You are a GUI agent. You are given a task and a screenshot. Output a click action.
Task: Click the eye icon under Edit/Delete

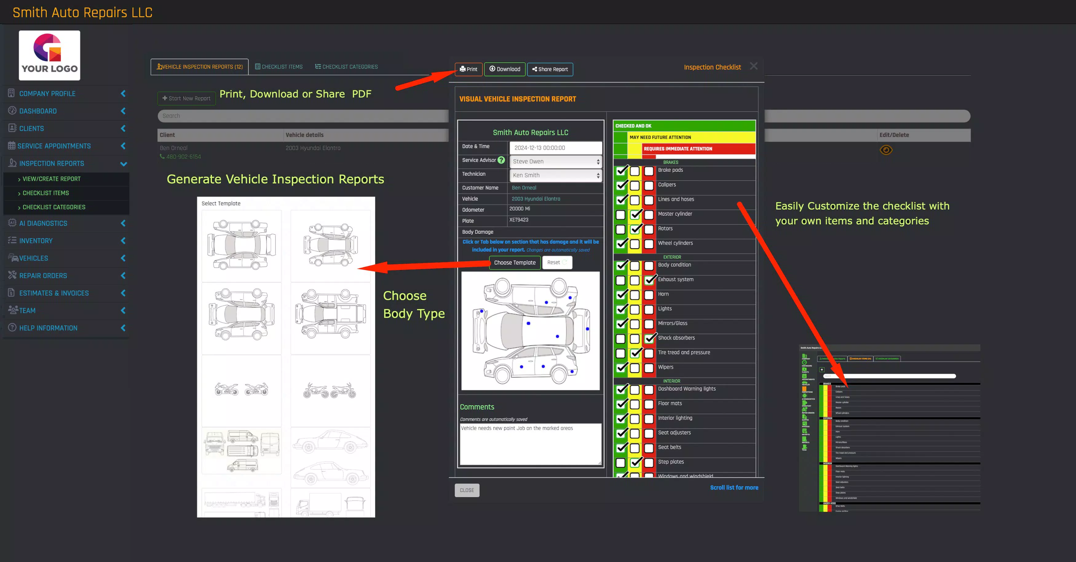pyautogui.click(x=885, y=150)
